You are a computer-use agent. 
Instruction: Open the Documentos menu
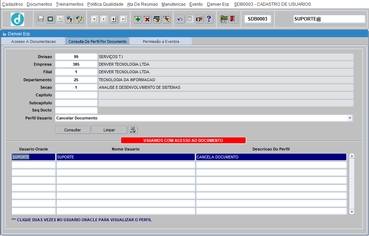pyautogui.click(x=39, y=4)
